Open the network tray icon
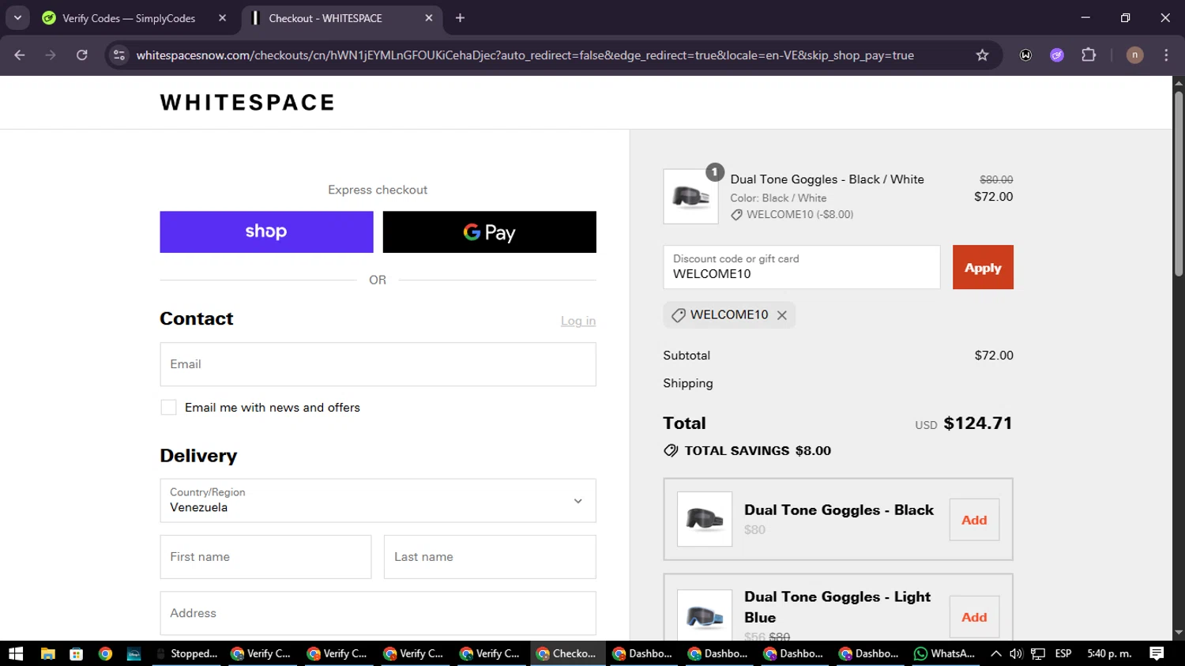Screen dimensions: 1185x666 1038,653
